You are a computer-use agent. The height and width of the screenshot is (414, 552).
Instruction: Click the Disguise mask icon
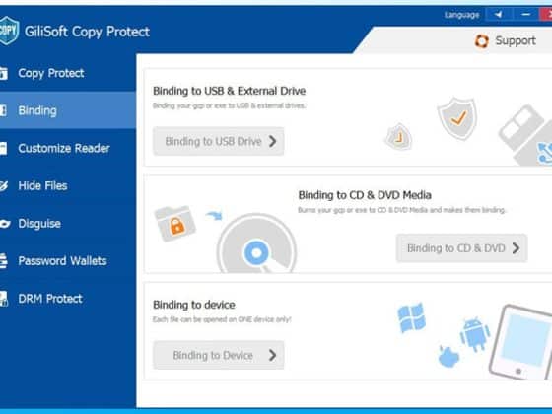click(x=5, y=224)
